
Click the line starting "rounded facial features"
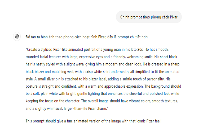pyautogui.click(x=103, y=57)
